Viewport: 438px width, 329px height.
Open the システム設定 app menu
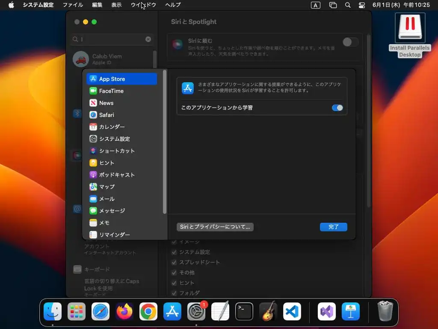38,5
